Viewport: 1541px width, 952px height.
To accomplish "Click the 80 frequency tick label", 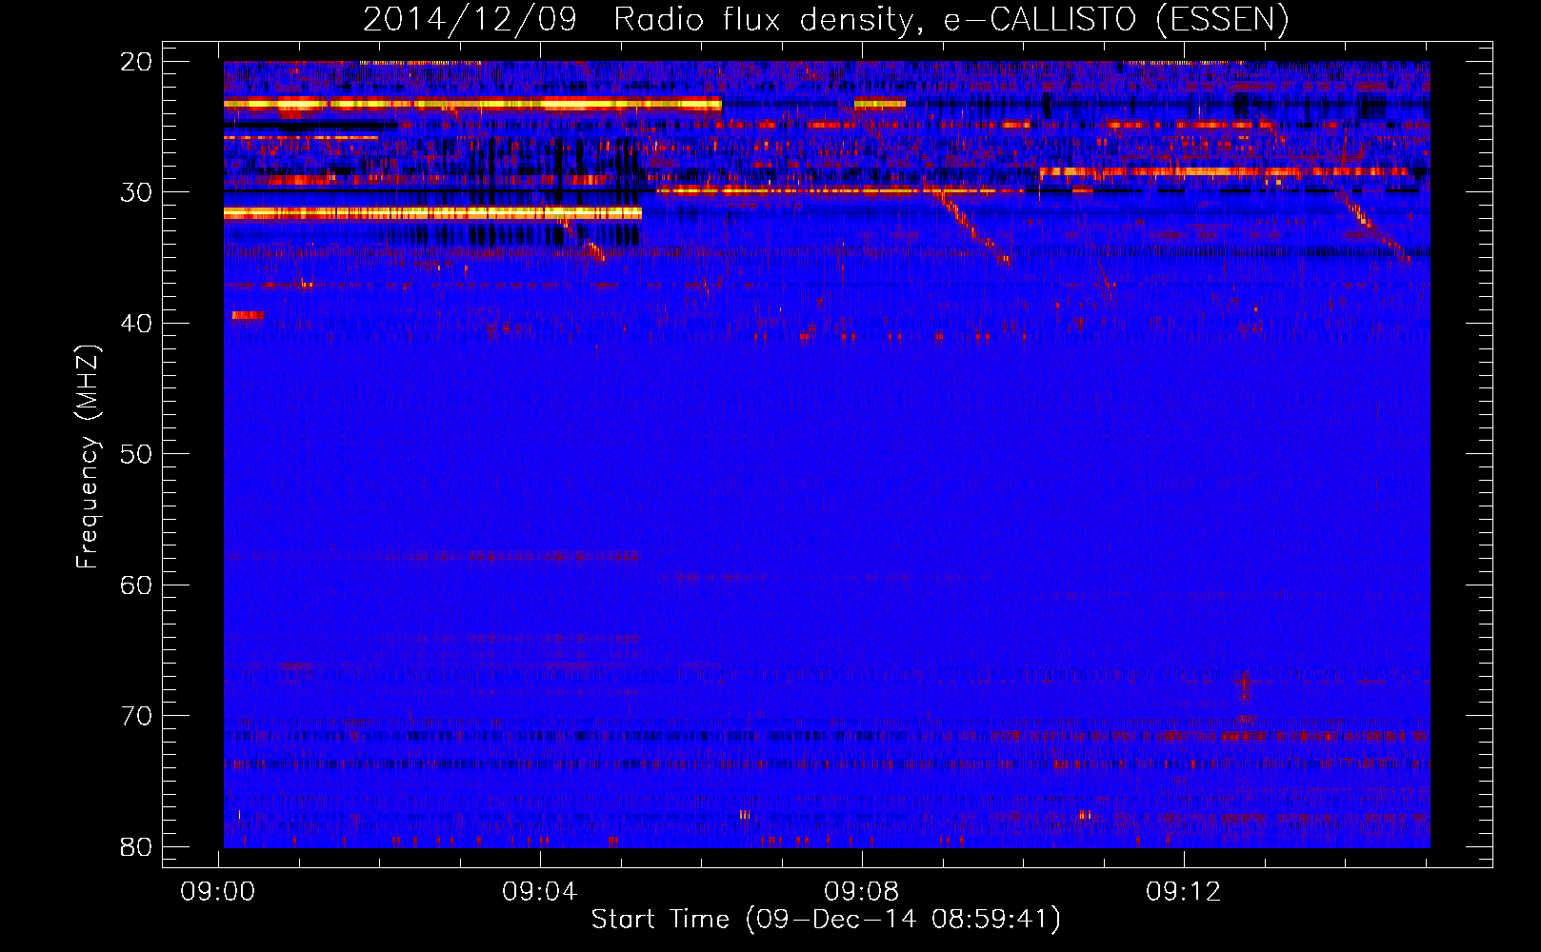I will [x=136, y=847].
